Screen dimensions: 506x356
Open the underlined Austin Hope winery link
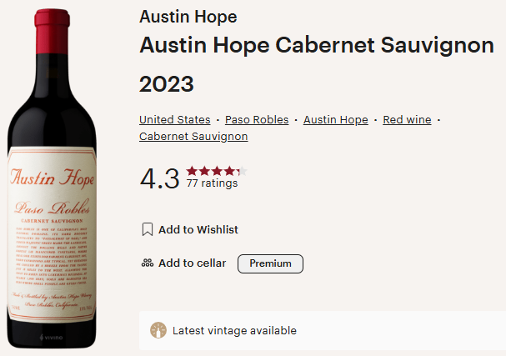[335, 119]
